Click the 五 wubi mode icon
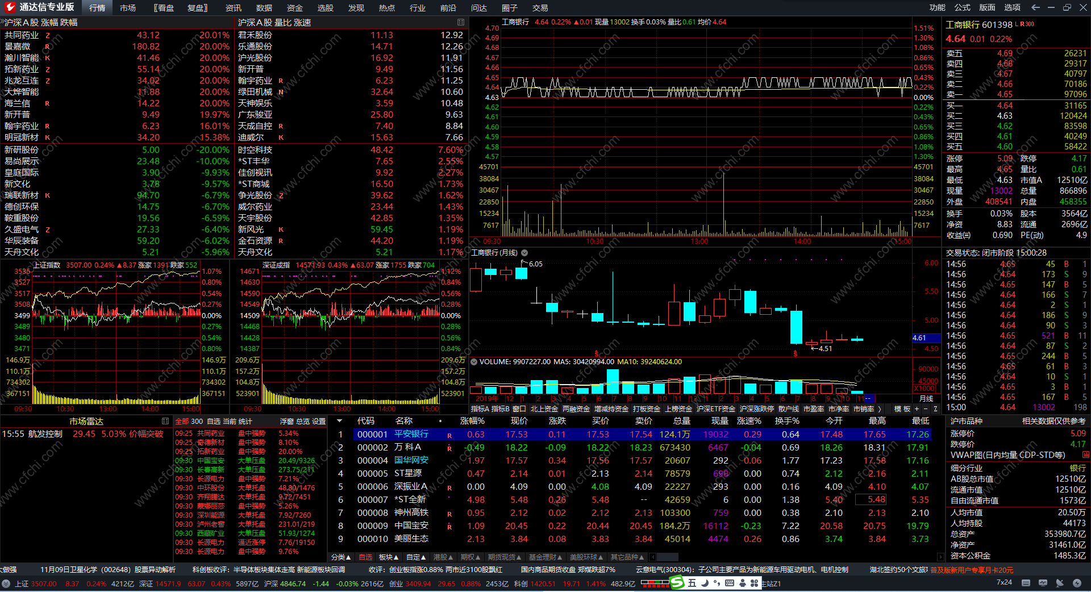The height and width of the screenshot is (592, 1091). point(692,583)
